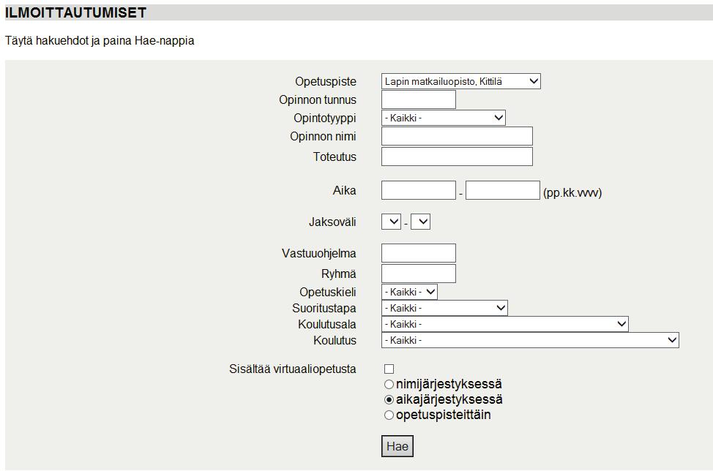Screen dimensions: 713x471
Task: Focus the Ryhmä input field
Action: tap(418, 274)
